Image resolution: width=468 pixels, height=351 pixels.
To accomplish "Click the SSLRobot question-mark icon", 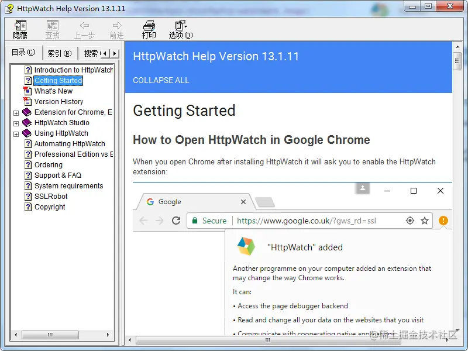I will (28, 197).
